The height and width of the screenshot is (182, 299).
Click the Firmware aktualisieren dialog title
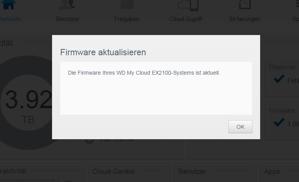coord(103,52)
